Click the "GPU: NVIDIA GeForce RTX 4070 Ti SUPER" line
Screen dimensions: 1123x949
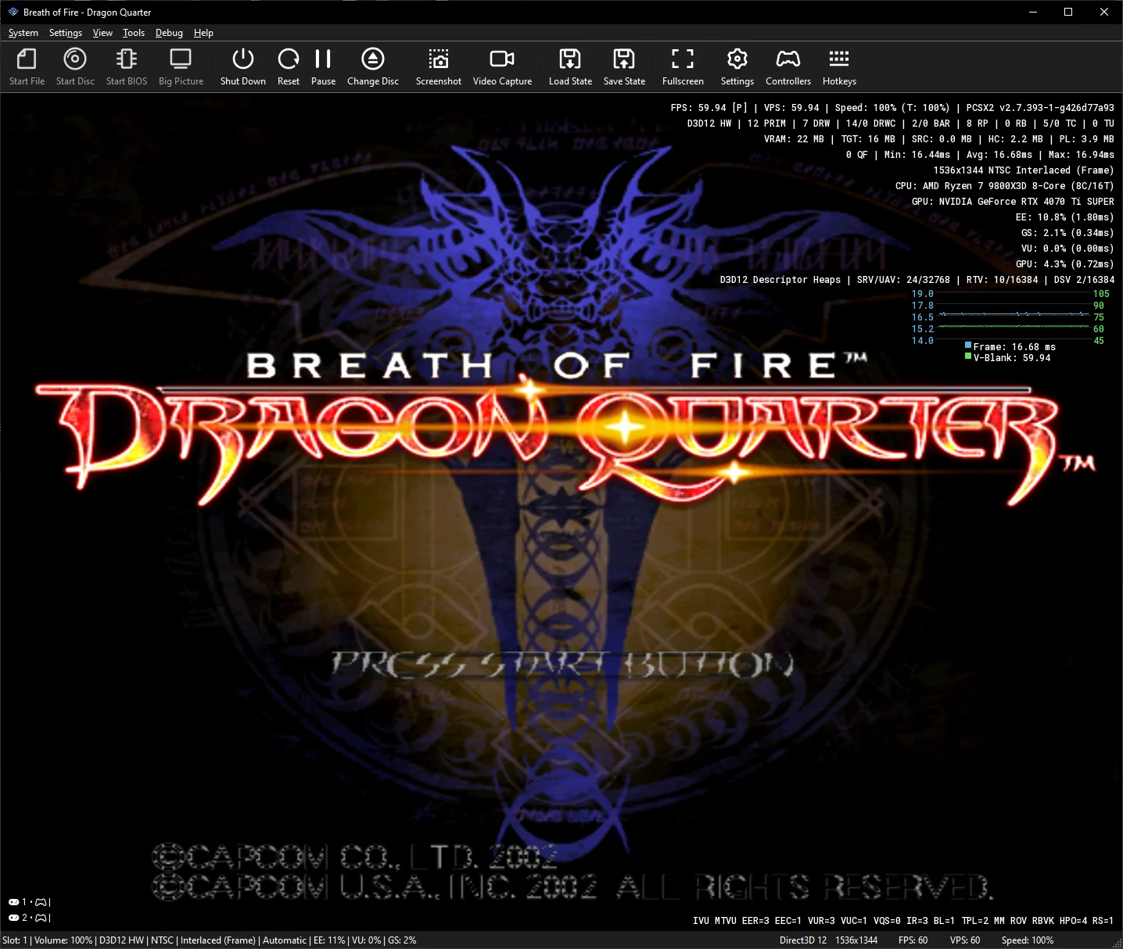[1013, 202]
